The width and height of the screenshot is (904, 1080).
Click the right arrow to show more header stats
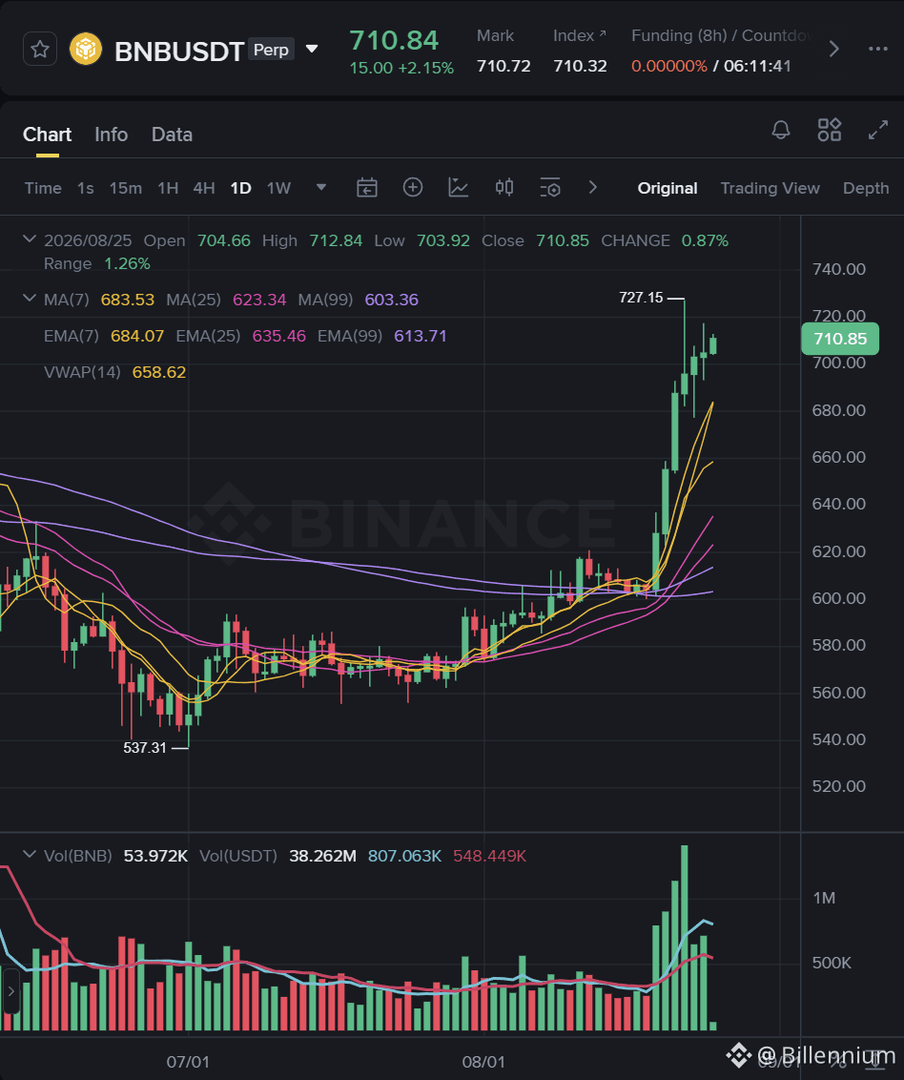833,49
